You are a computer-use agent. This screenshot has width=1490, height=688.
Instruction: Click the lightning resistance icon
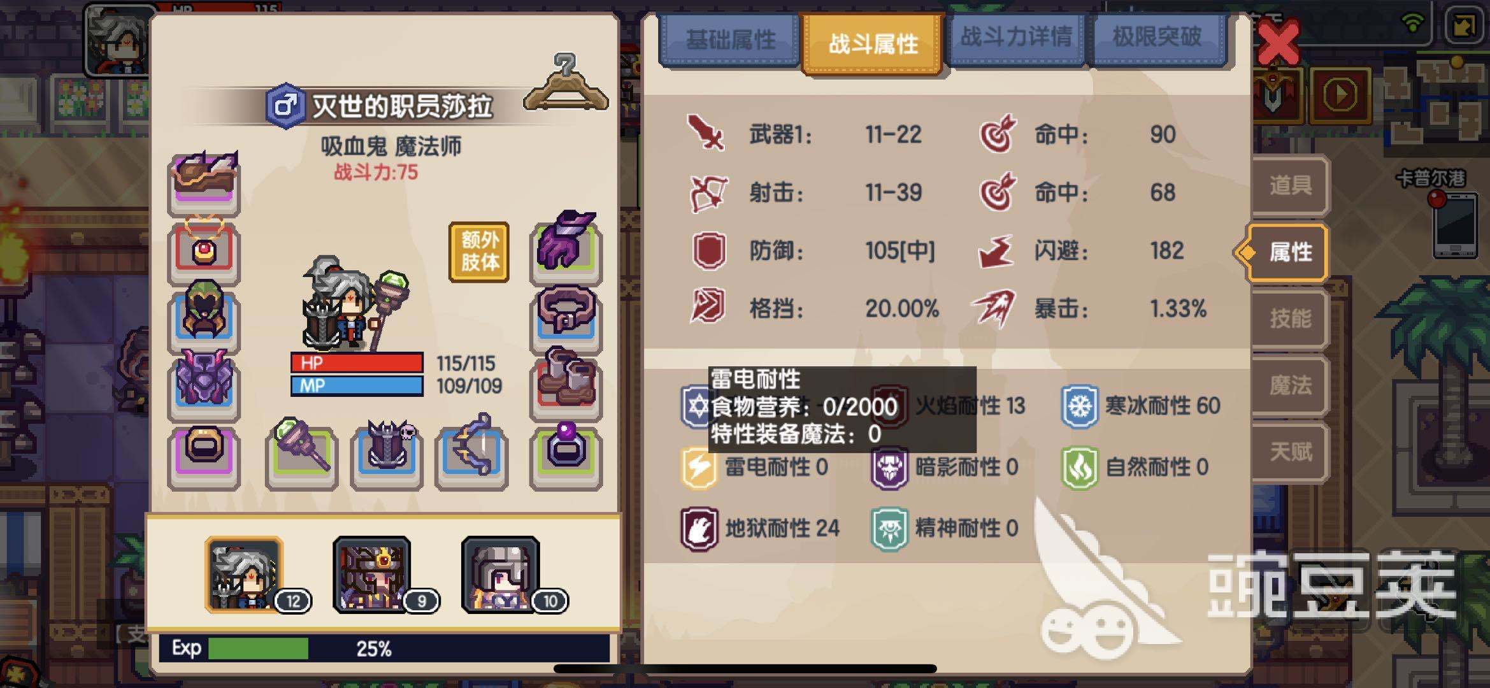point(699,467)
